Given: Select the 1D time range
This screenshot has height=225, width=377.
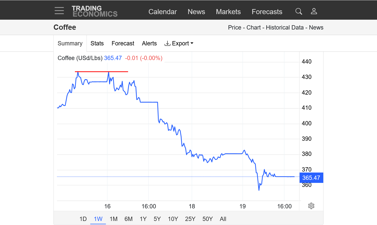Looking at the screenshot, I should point(83,219).
